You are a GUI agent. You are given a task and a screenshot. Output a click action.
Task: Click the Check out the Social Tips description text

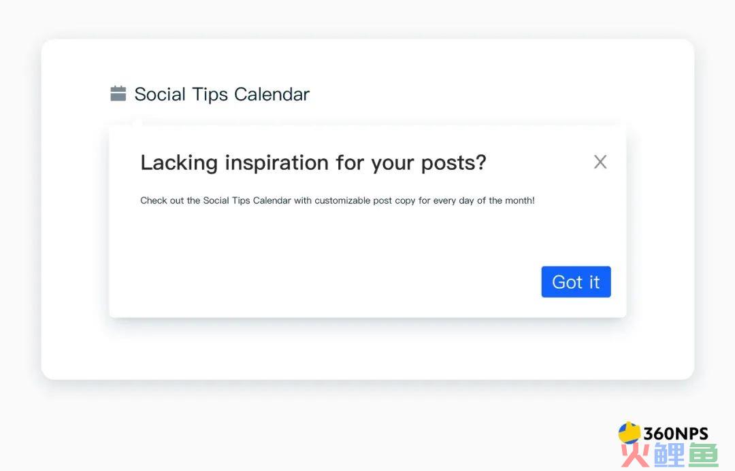coord(338,201)
